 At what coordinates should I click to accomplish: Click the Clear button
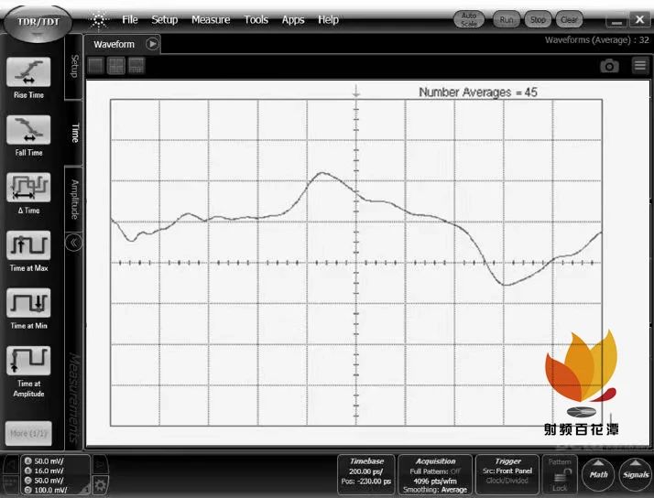569,19
